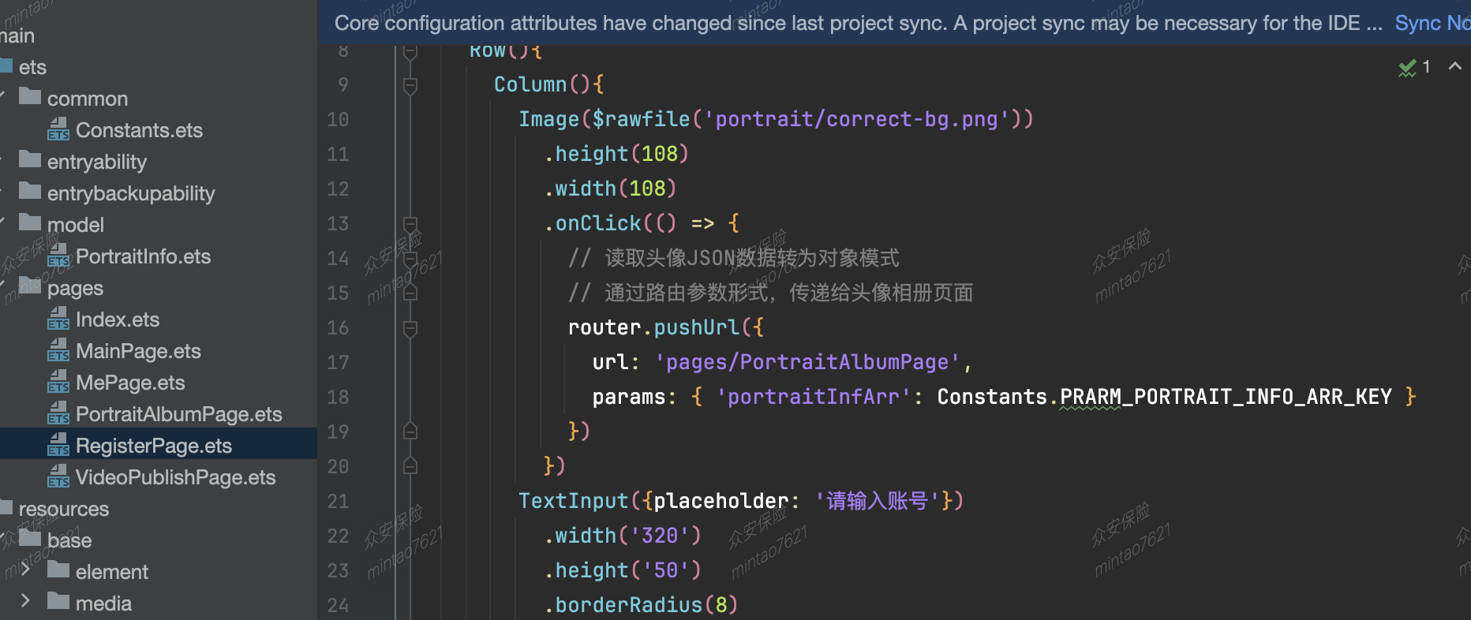The width and height of the screenshot is (1471, 620).
Task: Open Index.ets in pages folder
Action: (118, 319)
